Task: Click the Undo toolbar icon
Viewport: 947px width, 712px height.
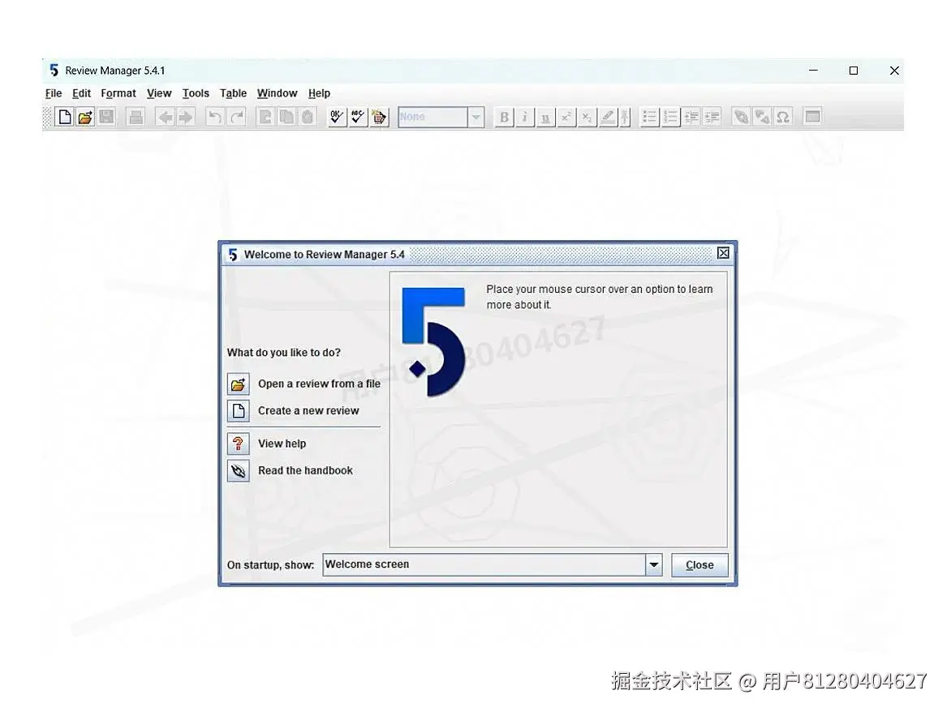Action: (215, 117)
